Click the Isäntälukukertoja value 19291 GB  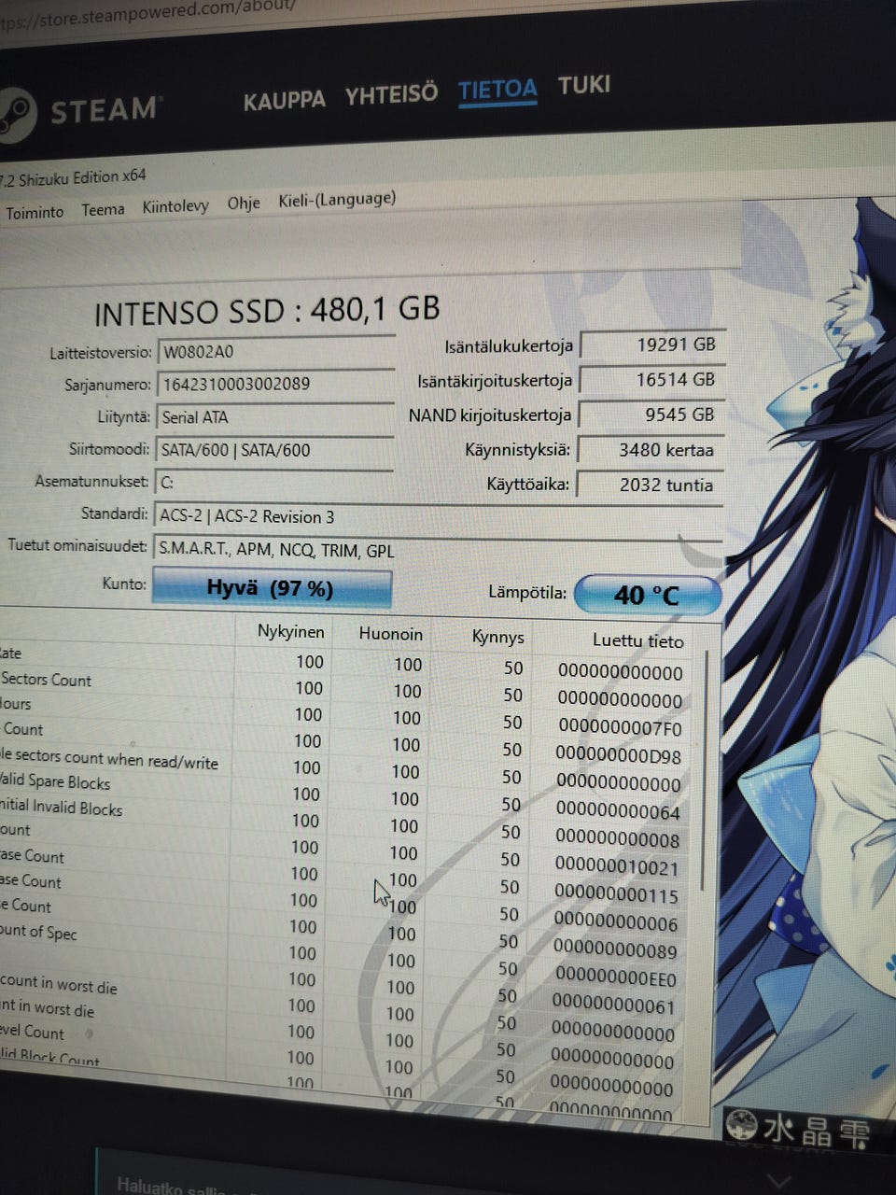652,344
